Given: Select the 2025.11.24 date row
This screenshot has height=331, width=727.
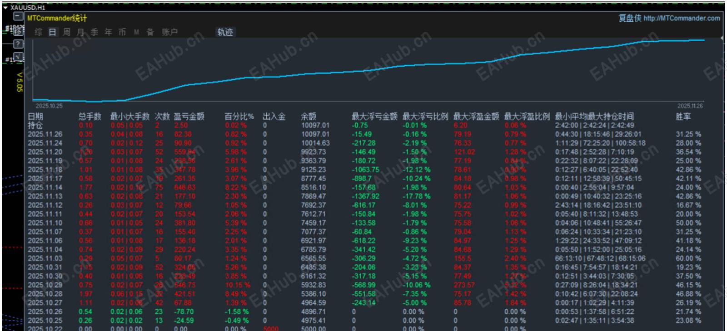Looking at the screenshot, I should 45,143.
